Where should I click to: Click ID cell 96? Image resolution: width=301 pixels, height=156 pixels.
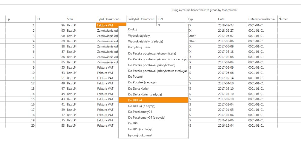(x=51, y=25)
